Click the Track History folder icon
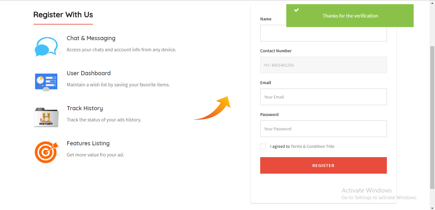The width and height of the screenshot is (435, 210). tap(46, 117)
